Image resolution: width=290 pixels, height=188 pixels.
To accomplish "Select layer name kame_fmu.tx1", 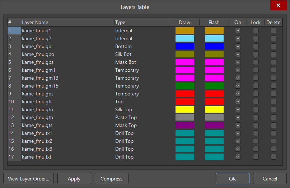I will click(x=37, y=133).
